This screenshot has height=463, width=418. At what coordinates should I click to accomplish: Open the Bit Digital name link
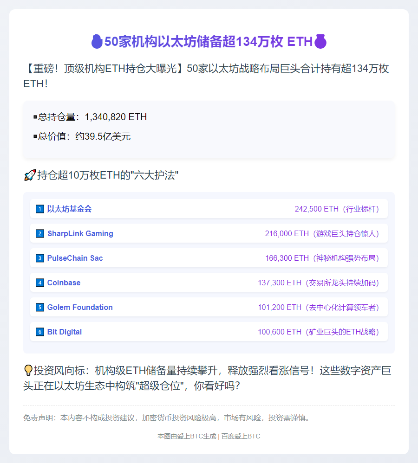(x=65, y=332)
